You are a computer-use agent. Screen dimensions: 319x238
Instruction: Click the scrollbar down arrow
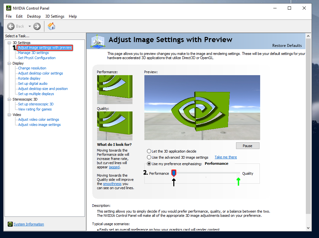point(308,228)
